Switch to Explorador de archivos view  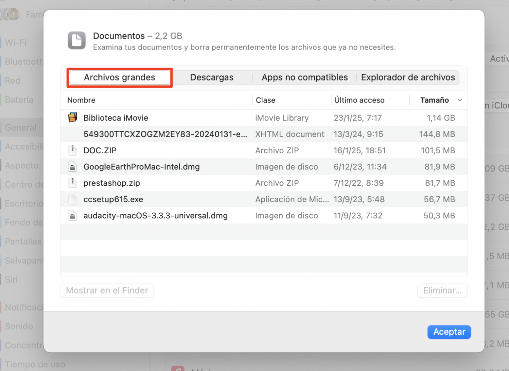tap(408, 77)
